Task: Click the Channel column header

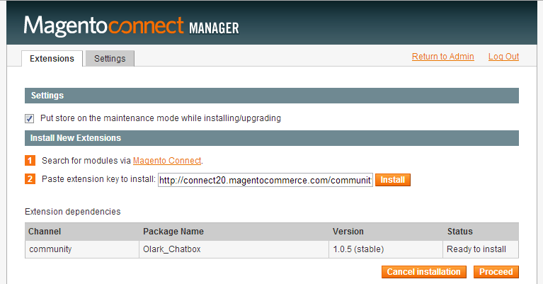Action: 45,232
